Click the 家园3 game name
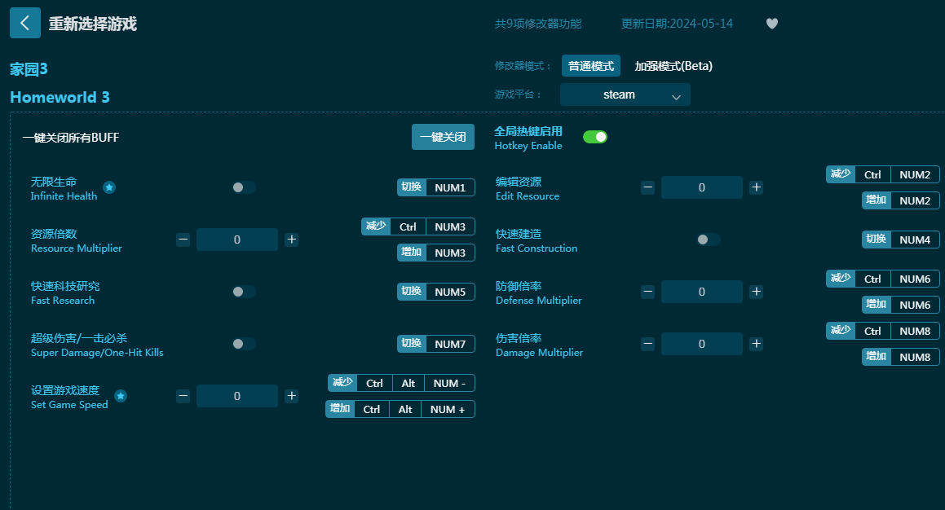945x510 pixels. click(x=29, y=69)
